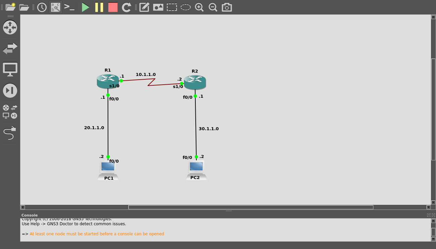Suspend all nodes using the pause icon
436x249 pixels.
(x=99, y=7)
